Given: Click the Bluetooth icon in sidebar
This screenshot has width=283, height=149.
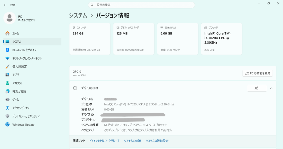Looking at the screenshot, I should 7,50.
